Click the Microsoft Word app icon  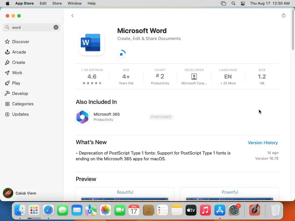(x=92, y=43)
